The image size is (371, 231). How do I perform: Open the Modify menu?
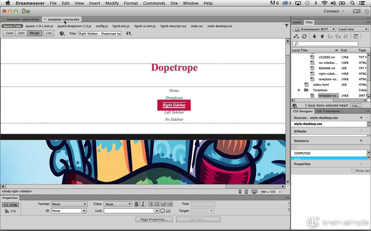(x=112, y=3)
